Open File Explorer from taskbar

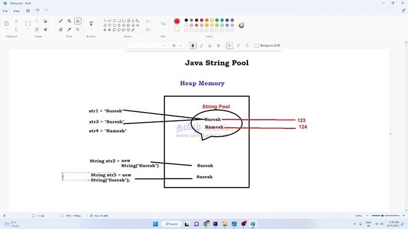click(224, 224)
